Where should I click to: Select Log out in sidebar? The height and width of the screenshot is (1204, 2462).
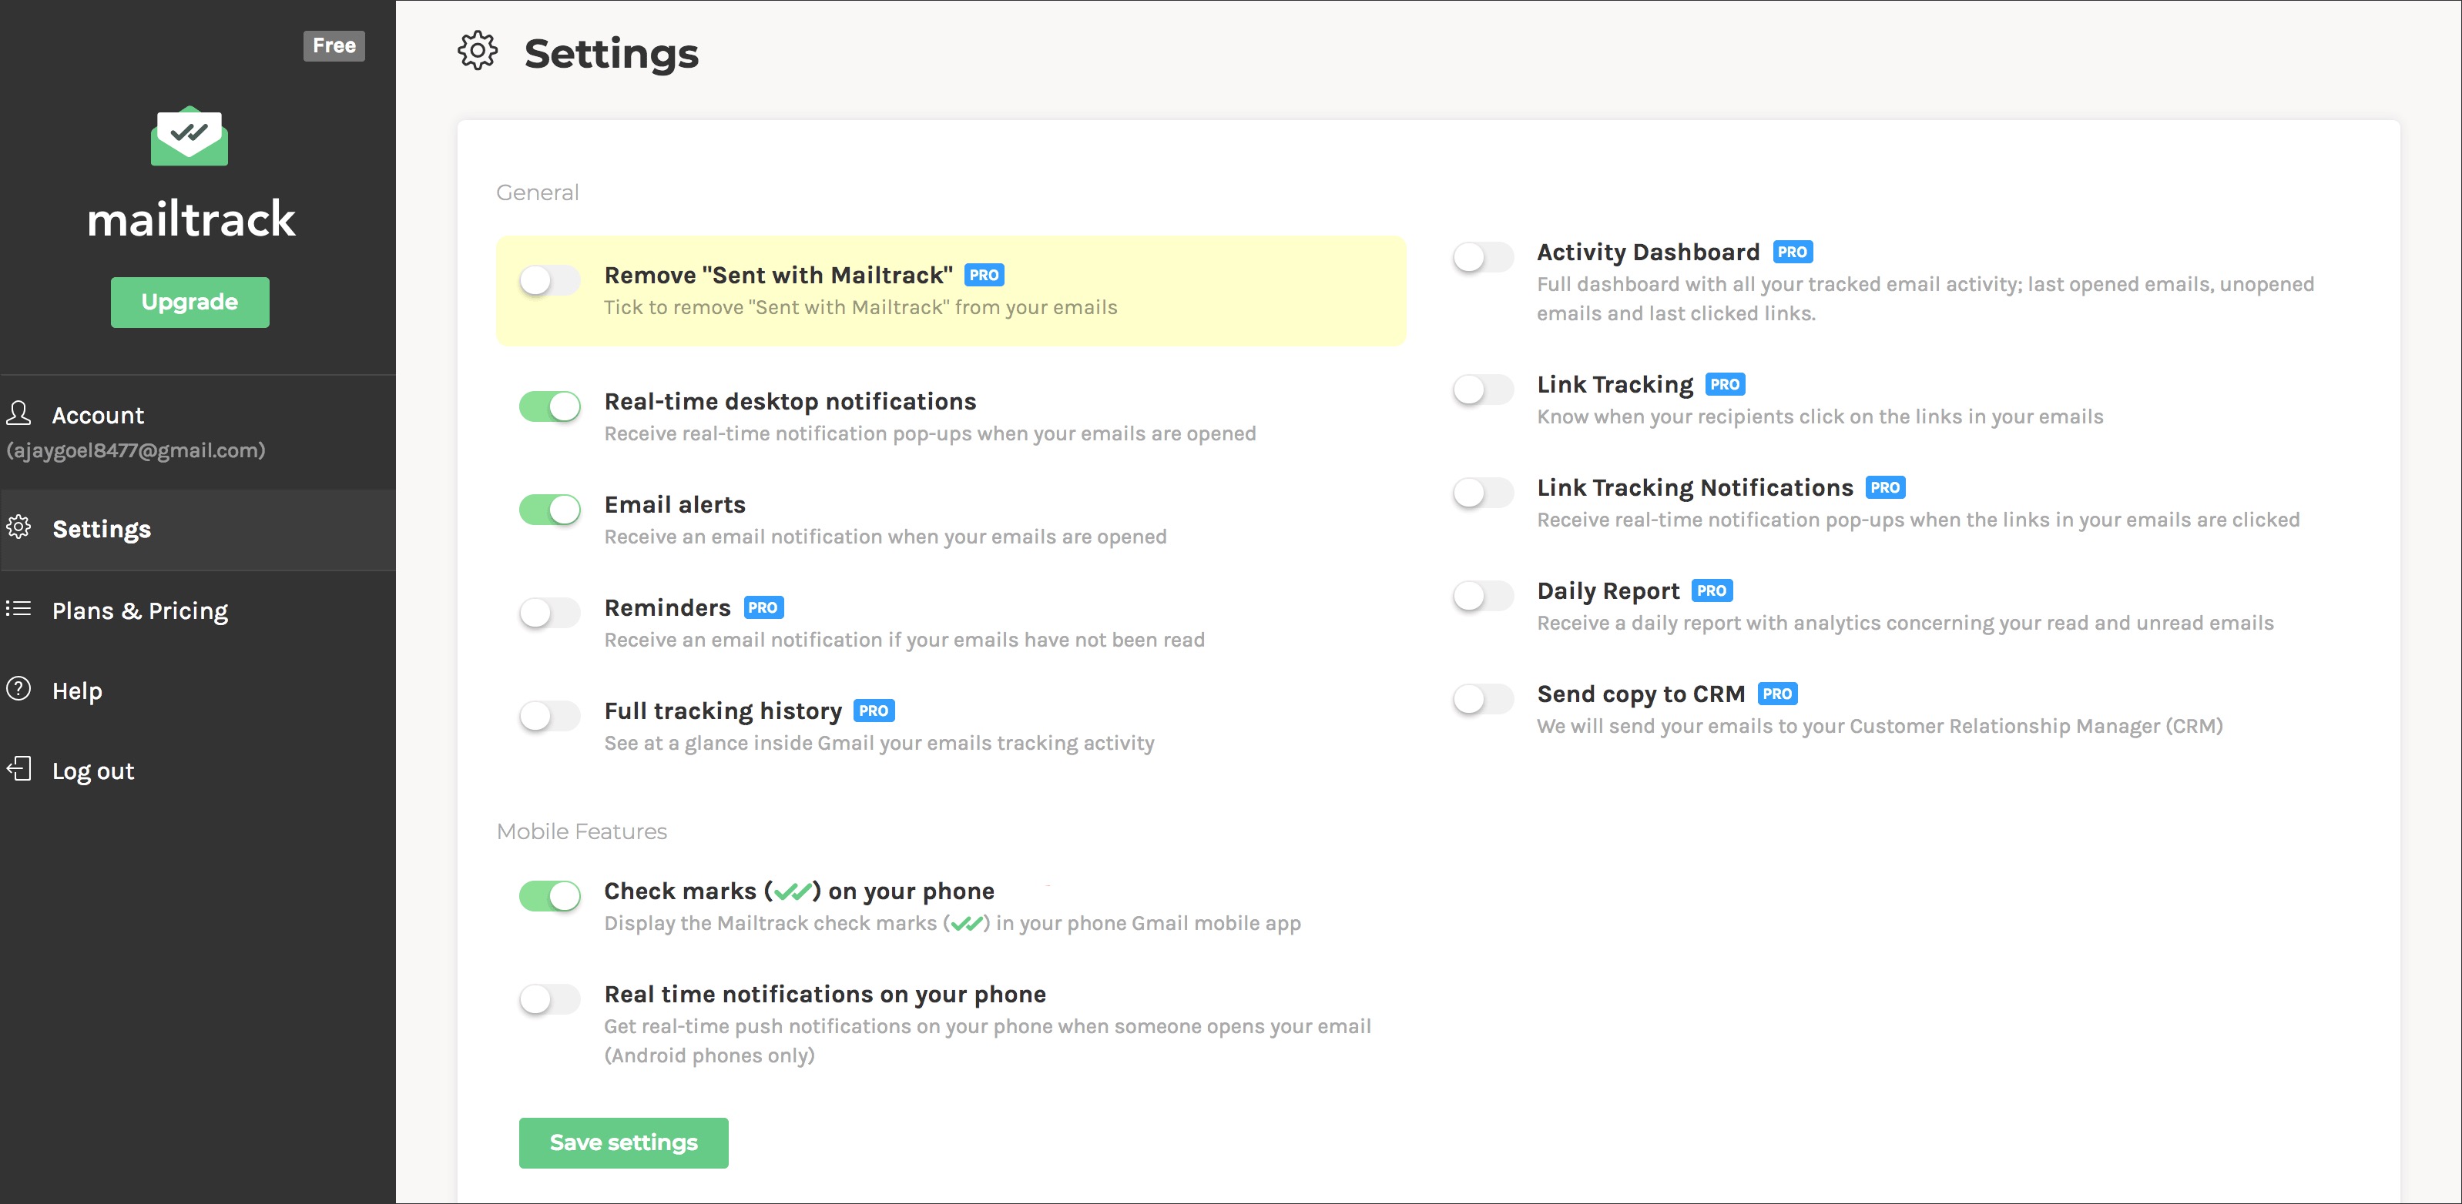click(x=198, y=771)
